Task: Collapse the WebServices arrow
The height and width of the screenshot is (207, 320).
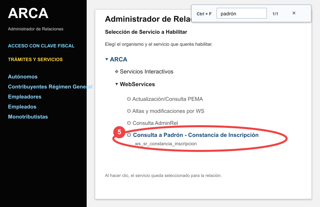Action: tap(117, 84)
